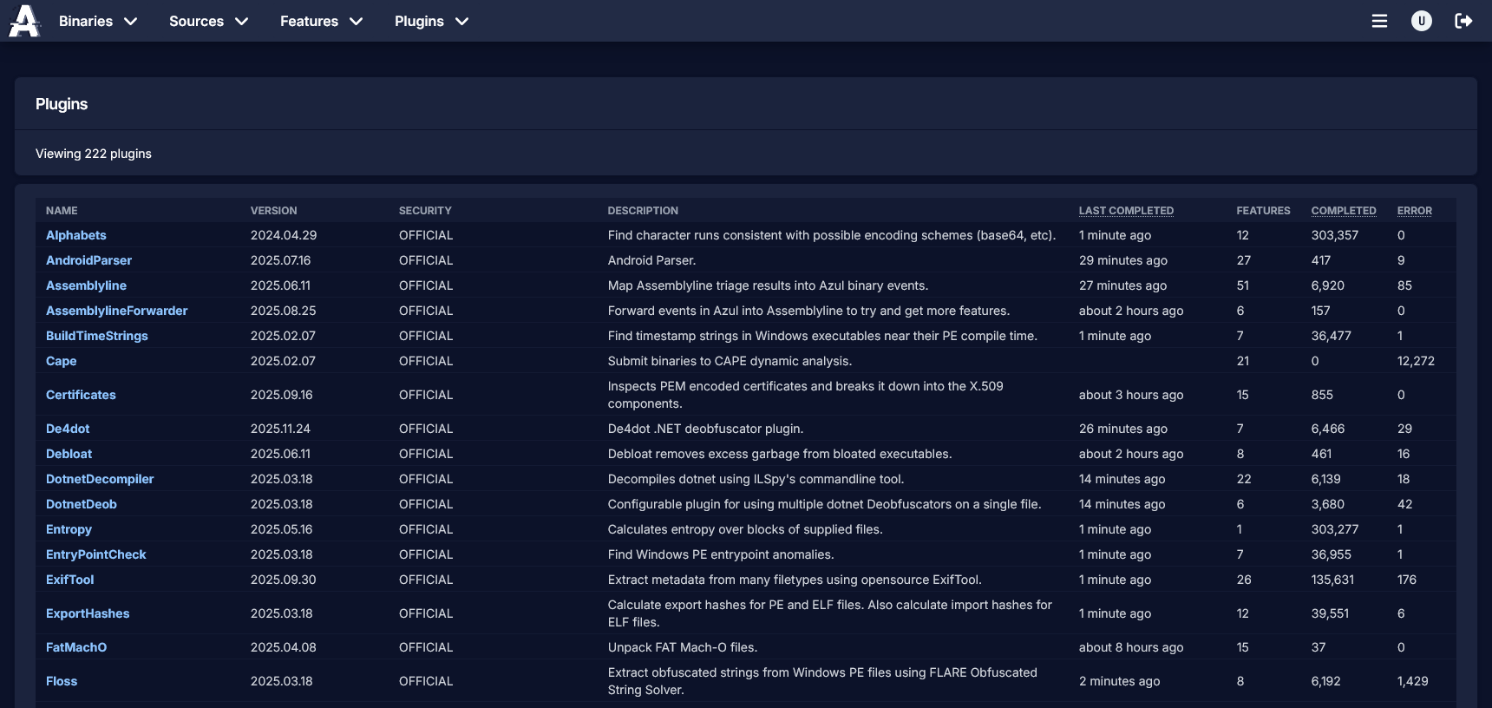
Task: Click the Plugins page heading
Action: [62, 104]
